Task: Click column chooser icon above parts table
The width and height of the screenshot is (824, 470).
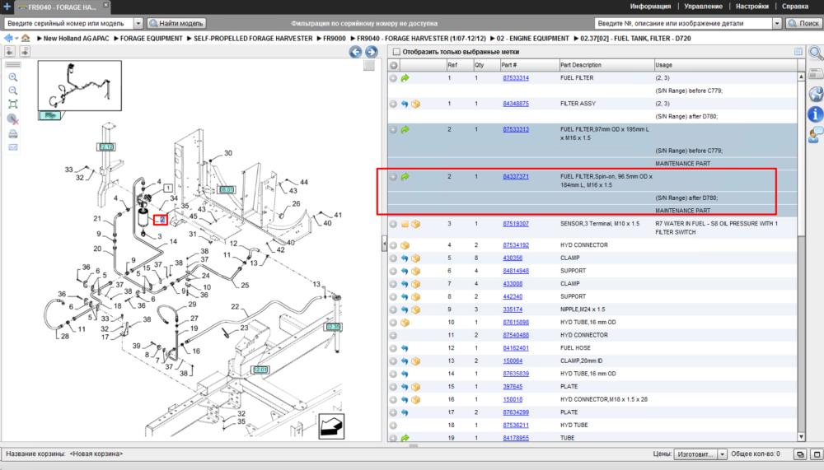Action: coord(798,52)
